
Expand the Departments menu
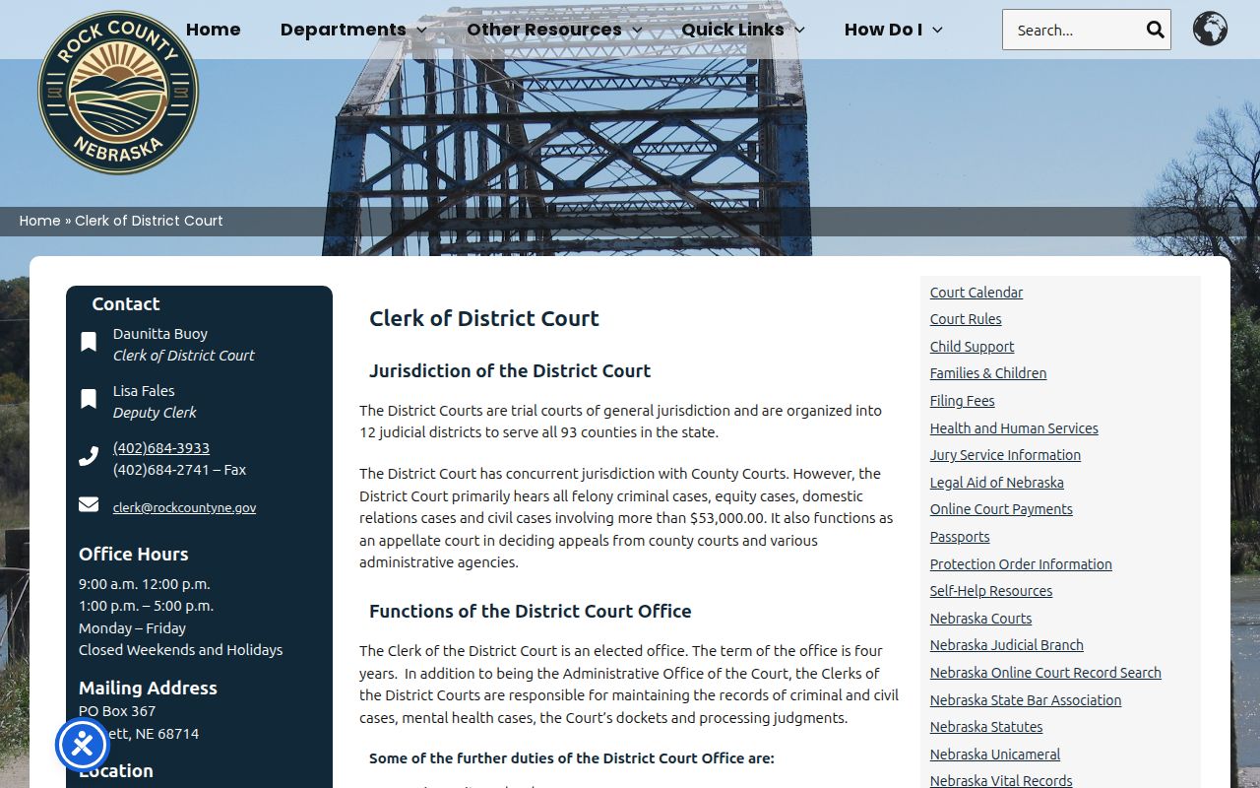353,30
